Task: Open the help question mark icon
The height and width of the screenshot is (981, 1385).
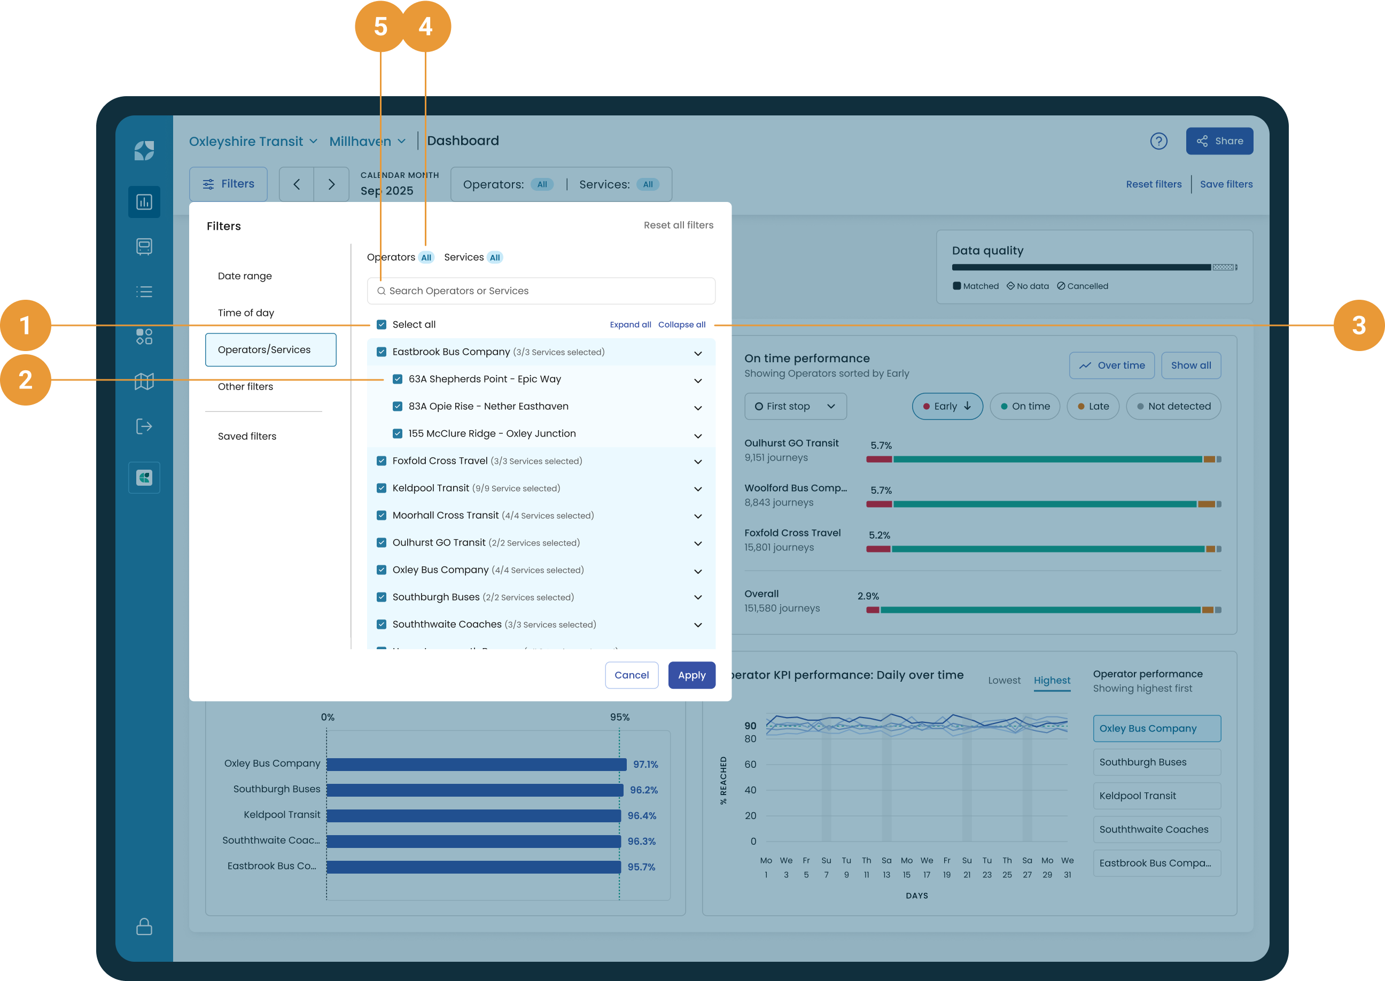Action: 1158,142
